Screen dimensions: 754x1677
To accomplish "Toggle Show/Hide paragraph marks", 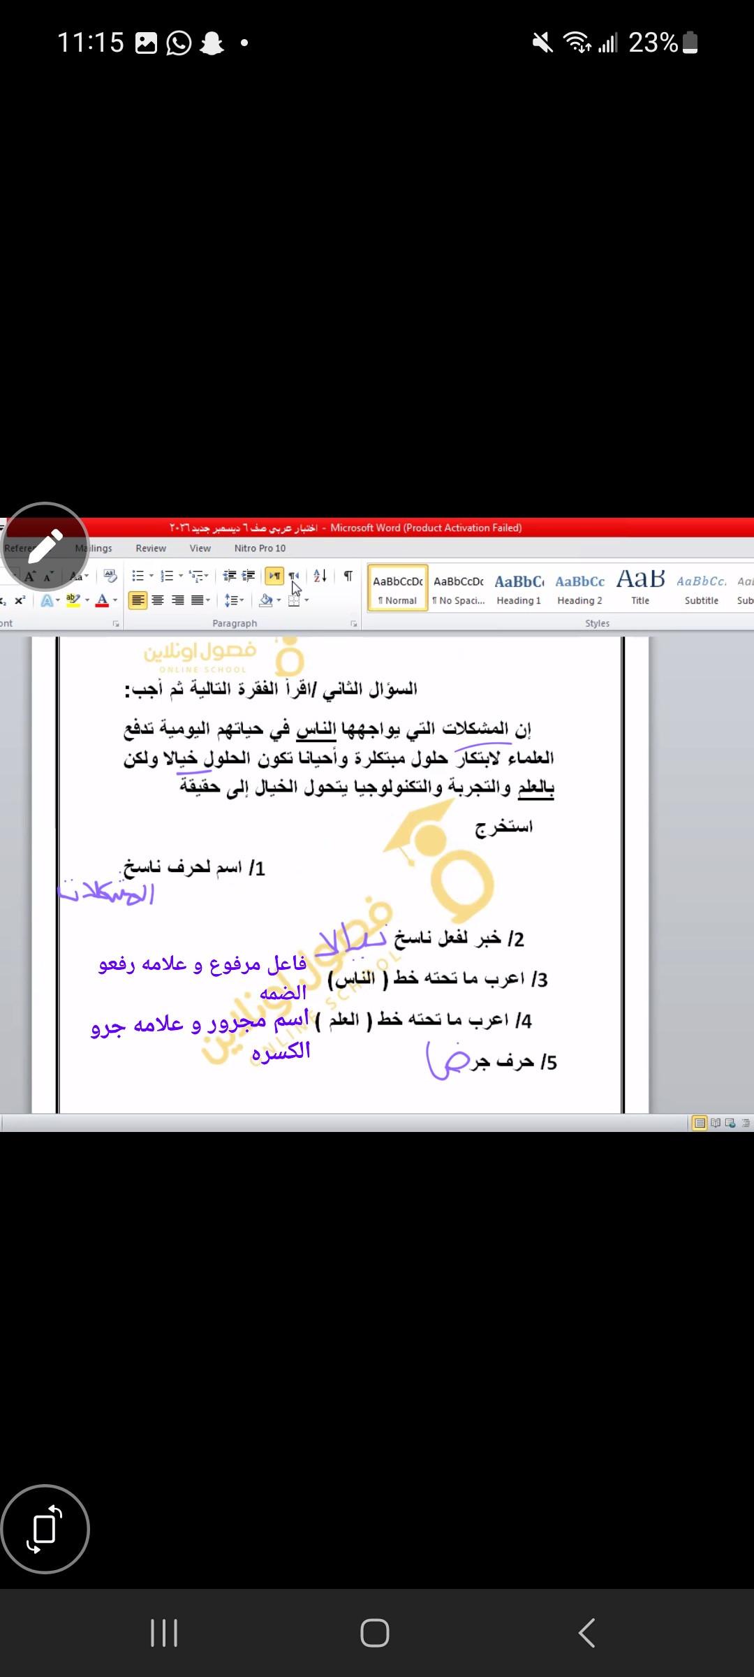I will pos(348,576).
